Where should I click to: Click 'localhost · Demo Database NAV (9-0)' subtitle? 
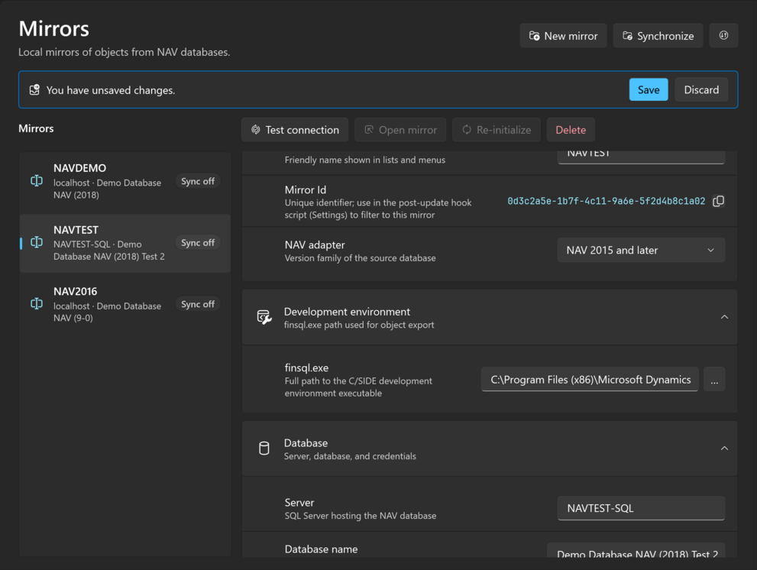107,312
